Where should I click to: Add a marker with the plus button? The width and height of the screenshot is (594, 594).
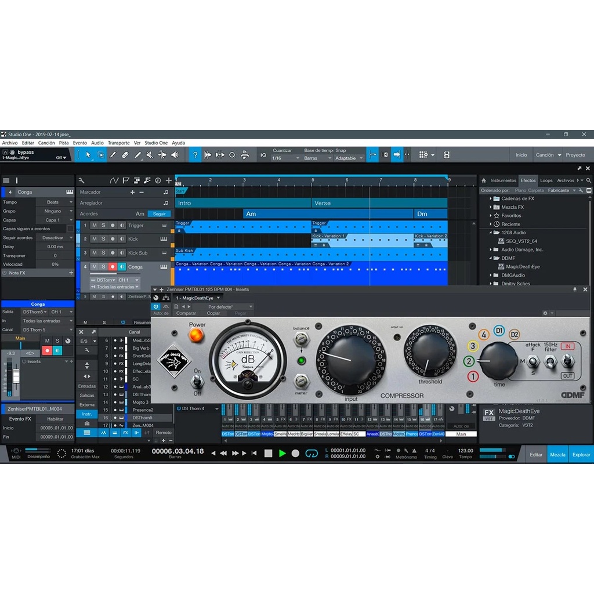pyautogui.click(x=132, y=193)
